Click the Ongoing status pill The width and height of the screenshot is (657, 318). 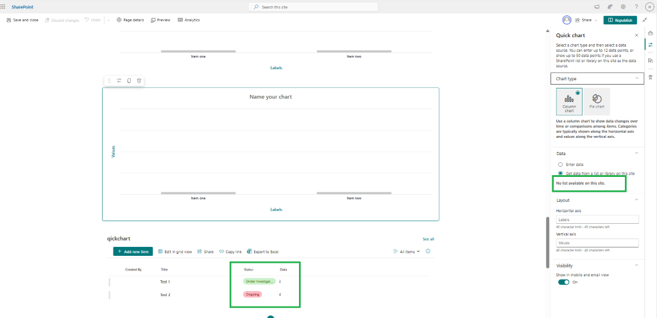[253, 294]
